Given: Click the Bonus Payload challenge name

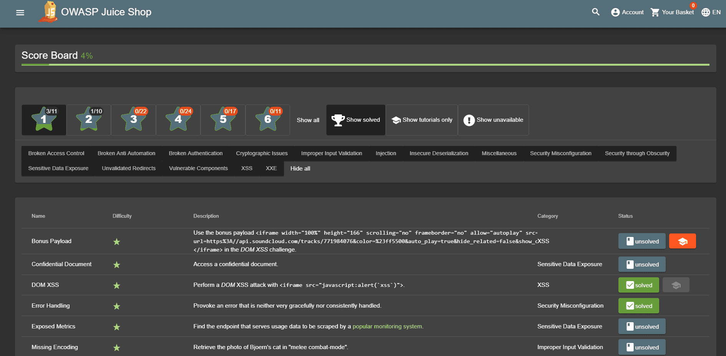Looking at the screenshot, I should (51, 241).
